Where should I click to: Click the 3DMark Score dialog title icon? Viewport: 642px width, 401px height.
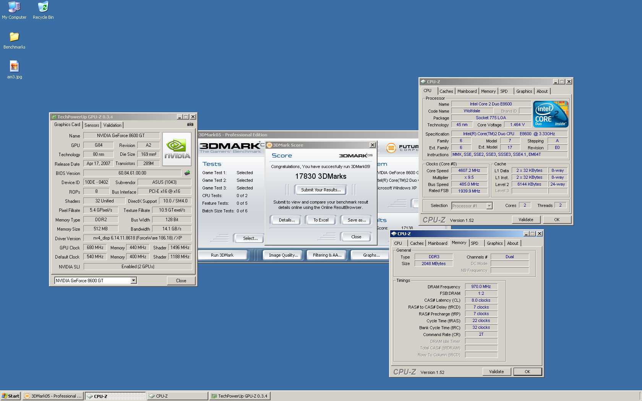point(269,145)
